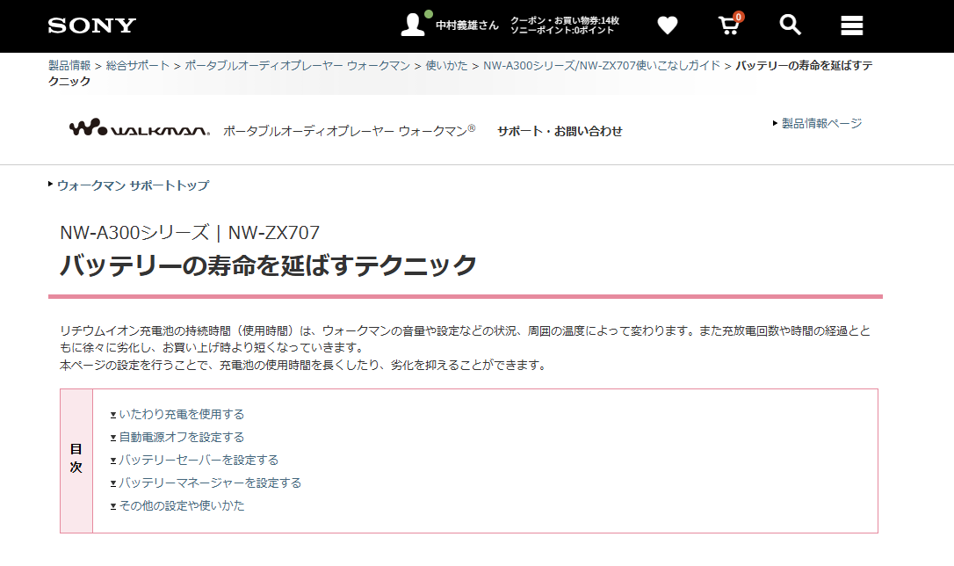Viewport: 954px width, 566px height.
Task: Go to 製品情報 breadcrumb
Action: pyautogui.click(x=69, y=65)
